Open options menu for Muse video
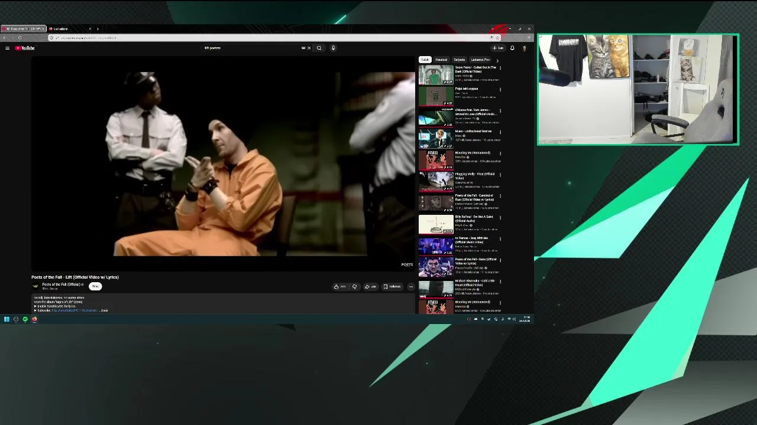 coord(500,132)
